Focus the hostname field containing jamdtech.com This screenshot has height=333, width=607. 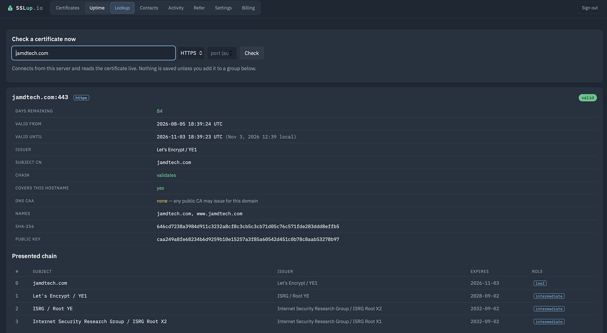point(94,53)
